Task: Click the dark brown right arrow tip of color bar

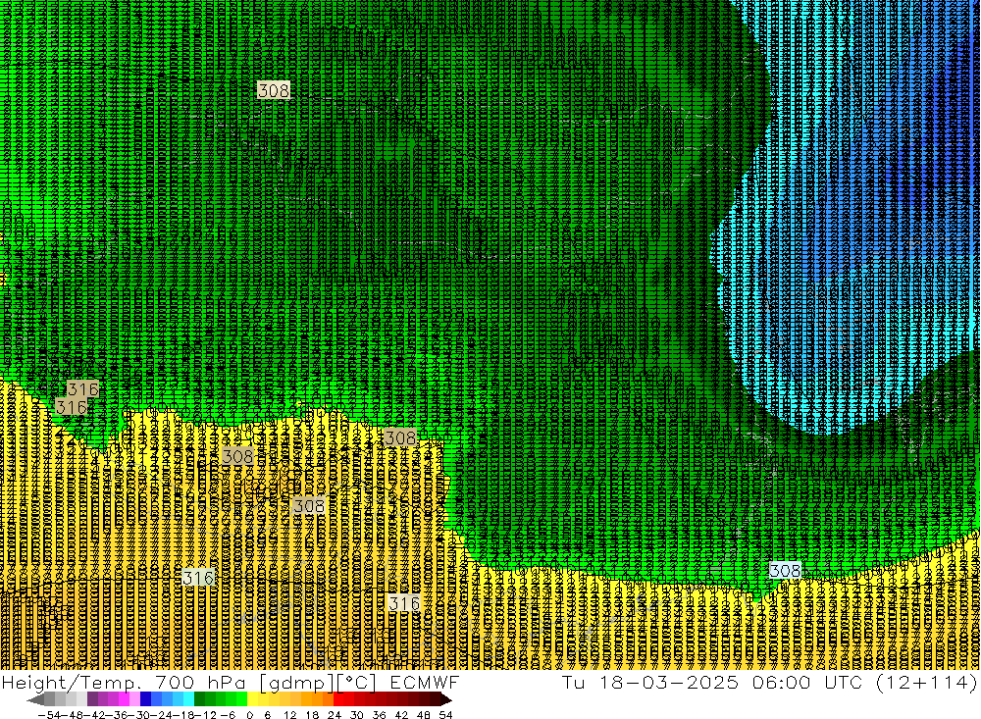Action: coord(446,699)
